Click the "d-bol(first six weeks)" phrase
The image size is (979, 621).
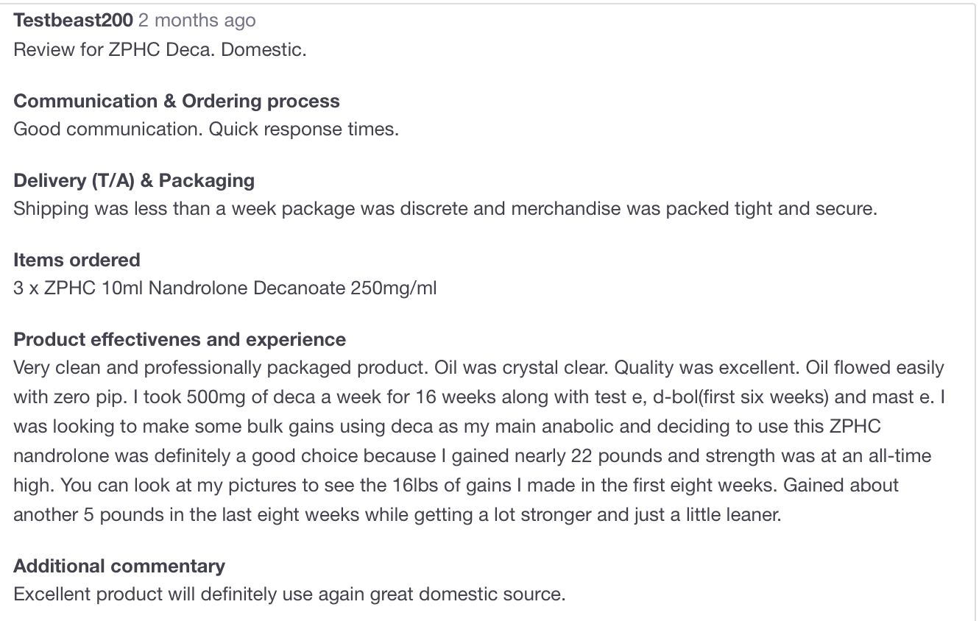(745, 397)
